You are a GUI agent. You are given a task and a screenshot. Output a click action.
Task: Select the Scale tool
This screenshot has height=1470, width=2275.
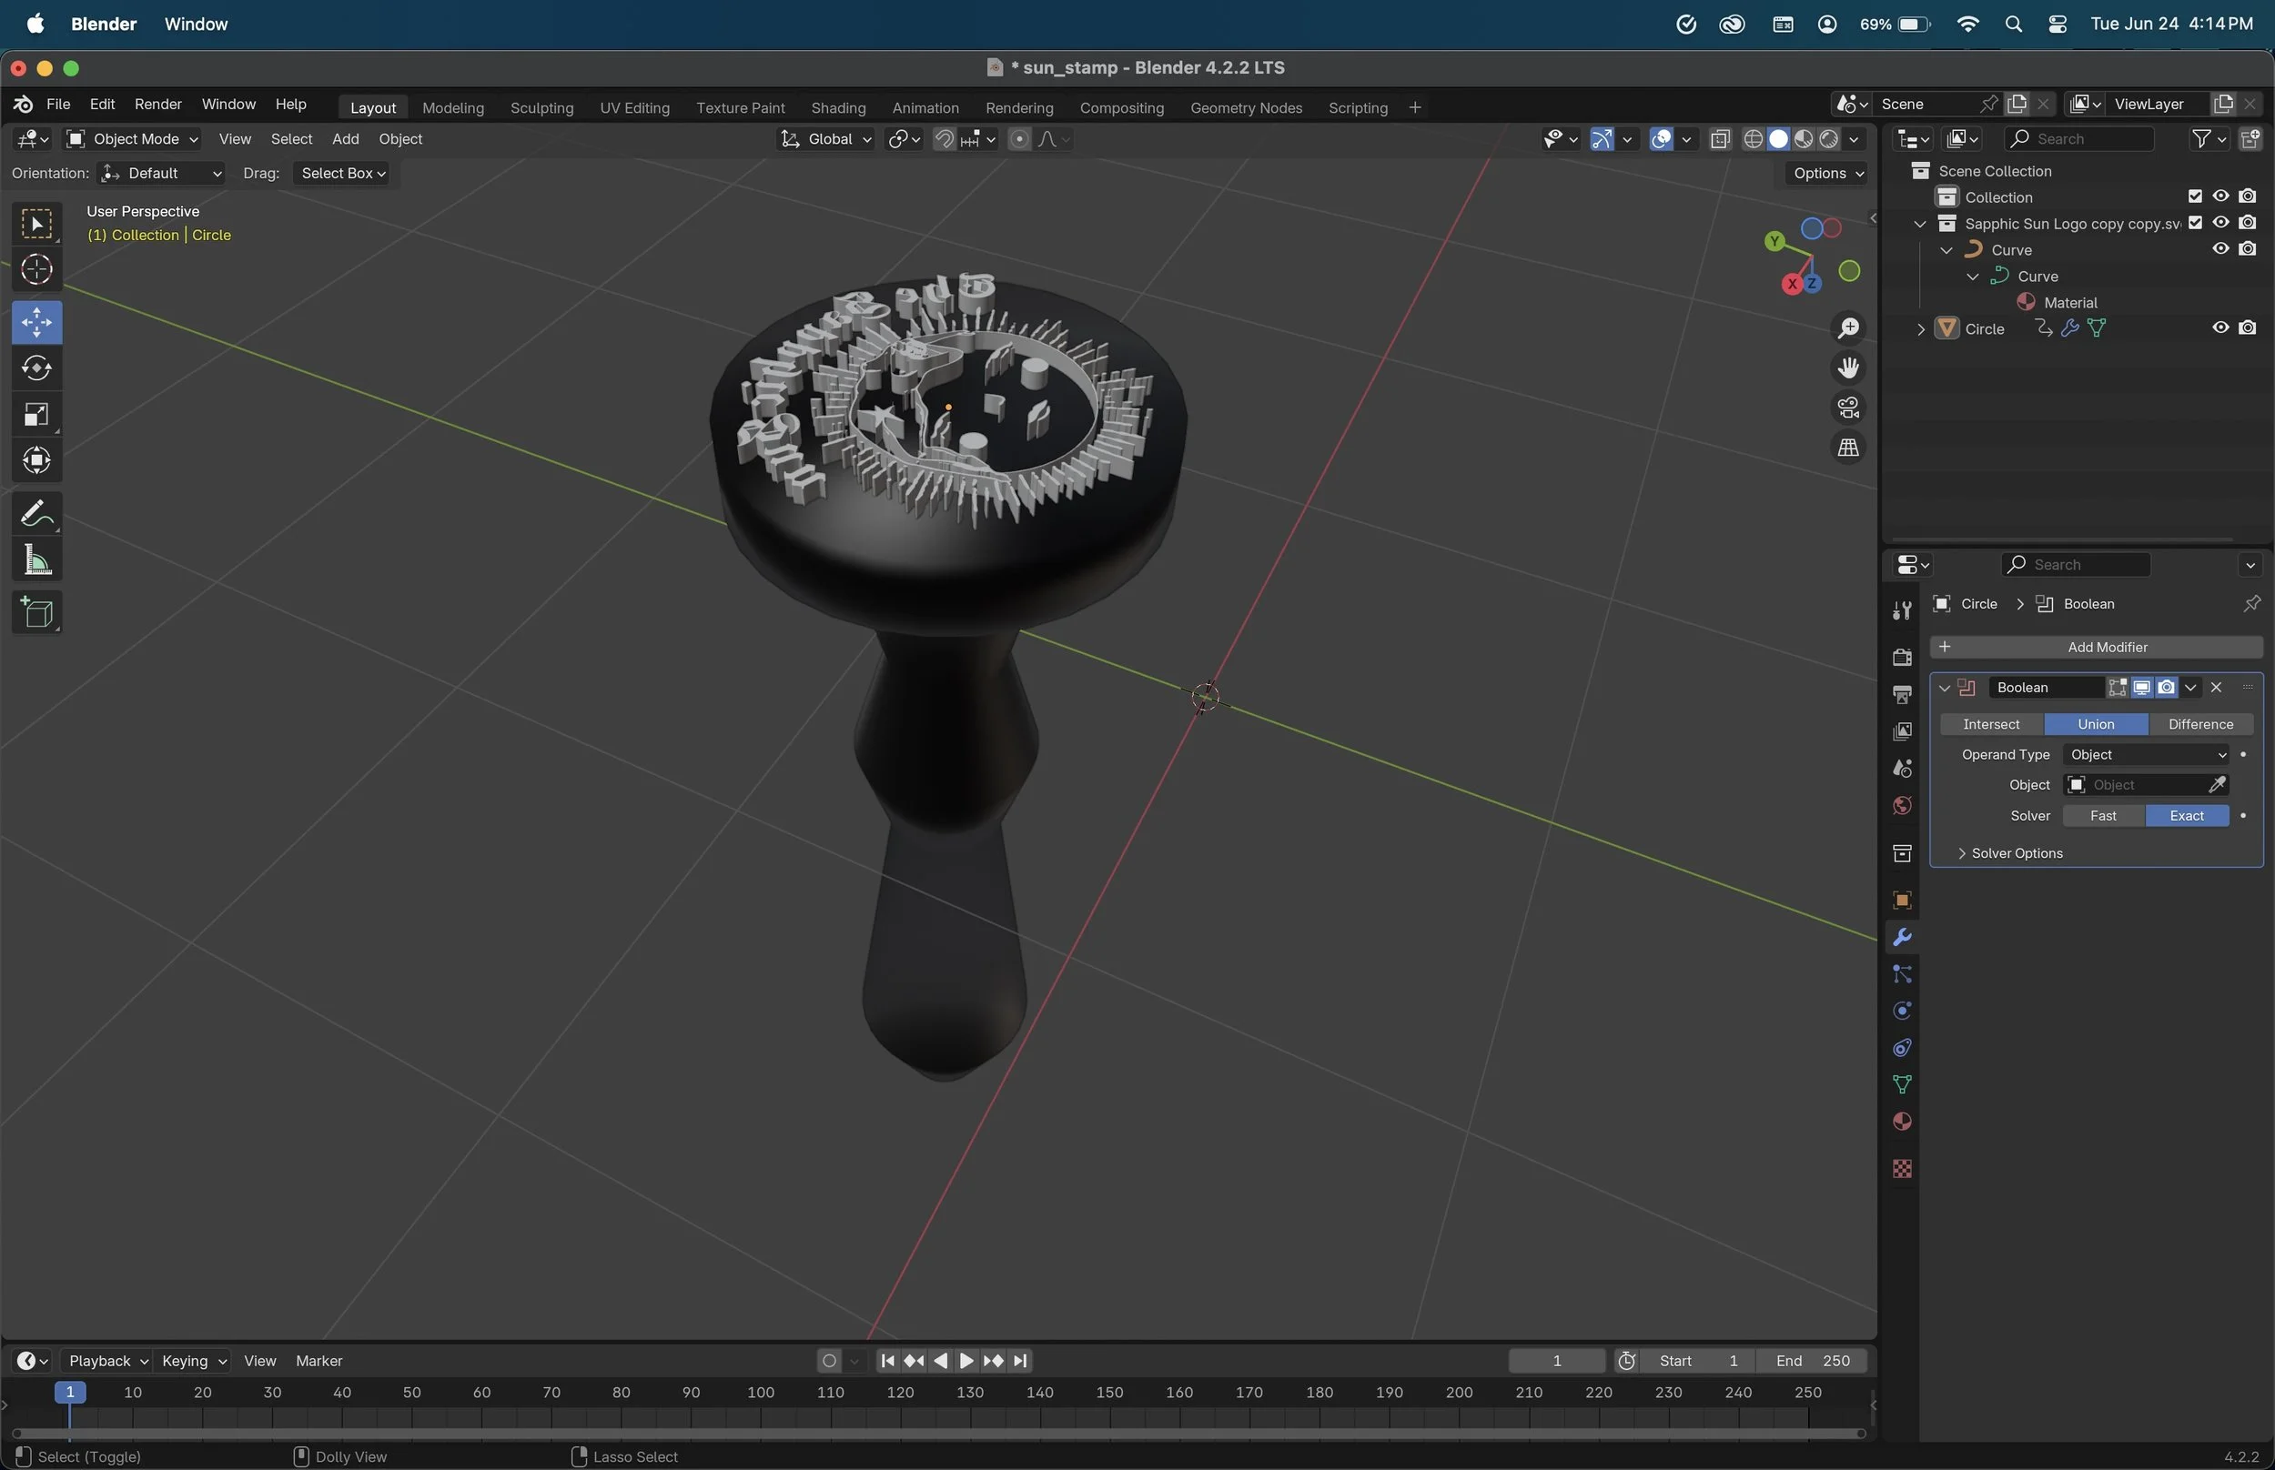click(36, 414)
